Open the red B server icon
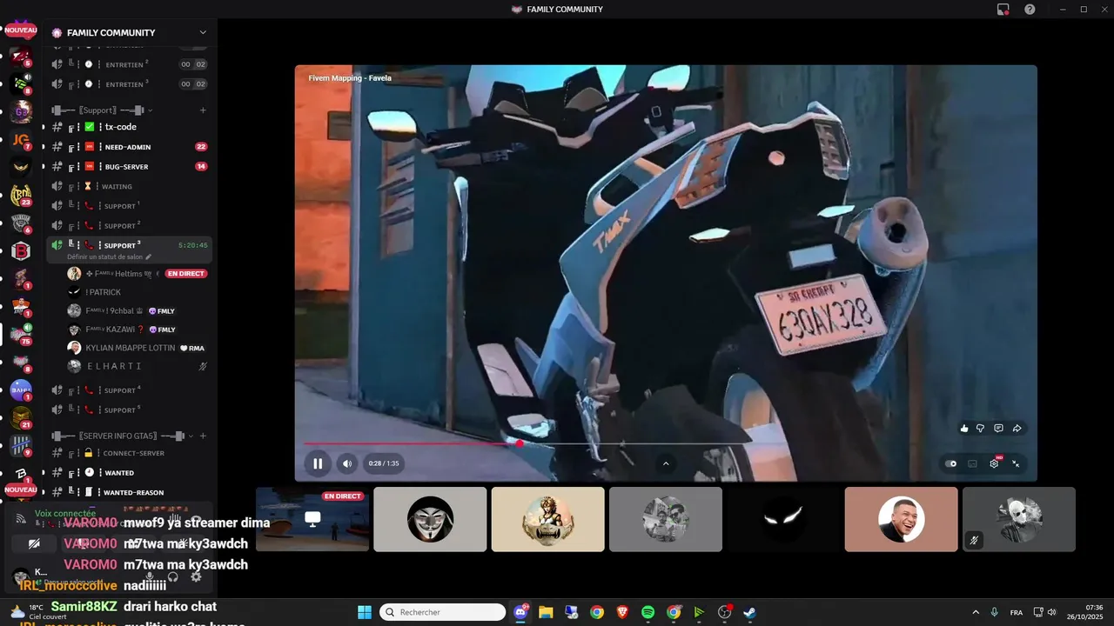This screenshot has width=1114, height=626. point(21,251)
